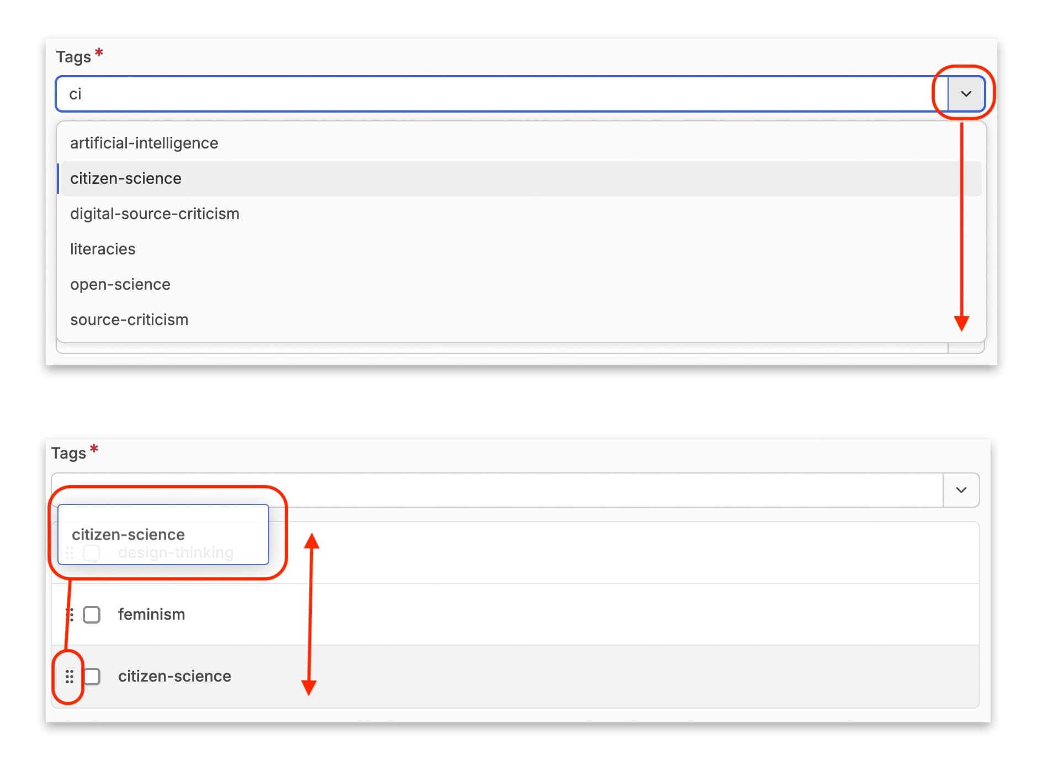Choose the highlighted citizen-science suggestion
1043x782 pixels.
(x=126, y=178)
